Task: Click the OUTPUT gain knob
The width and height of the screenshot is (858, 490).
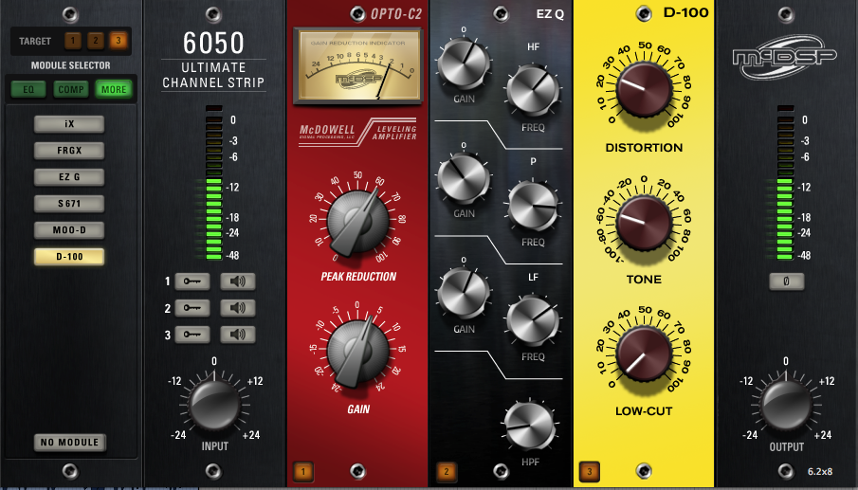Action: point(786,406)
